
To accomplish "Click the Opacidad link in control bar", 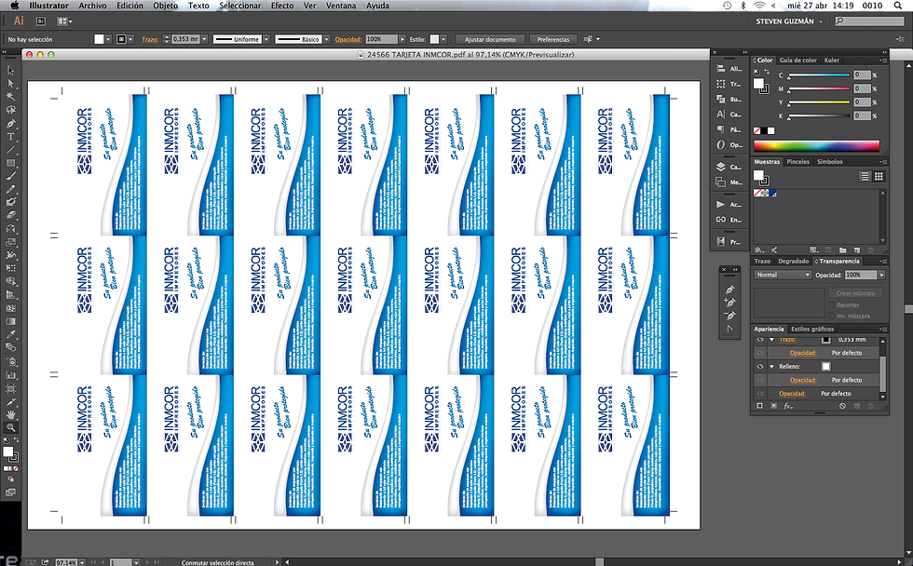I will tap(348, 39).
